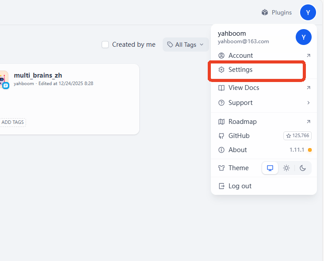The width and height of the screenshot is (324, 261).
Task: Switch to light theme sun icon
Action: pos(286,168)
